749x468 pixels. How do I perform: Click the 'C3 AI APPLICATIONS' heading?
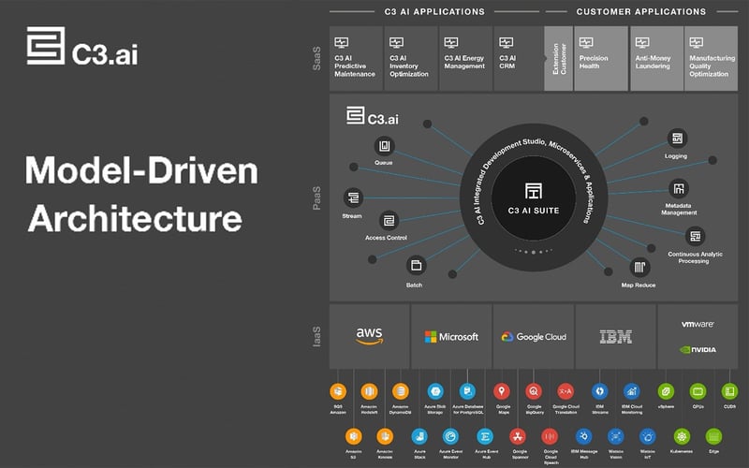point(434,11)
